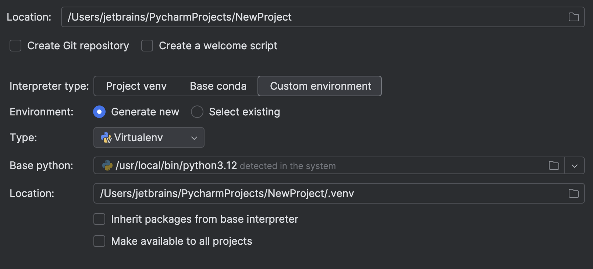593x269 pixels.
Task: Switch to the Project venv interpreter type
Action: point(136,86)
